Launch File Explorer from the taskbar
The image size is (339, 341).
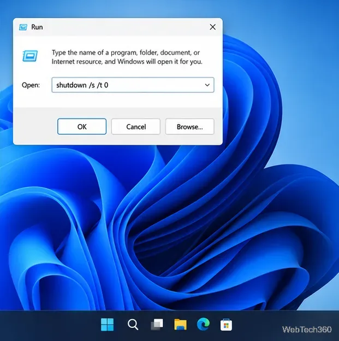[180, 325]
